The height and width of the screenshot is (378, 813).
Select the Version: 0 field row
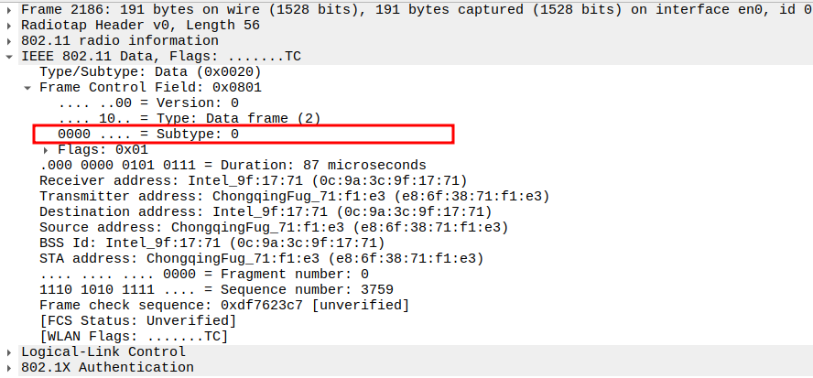click(148, 103)
